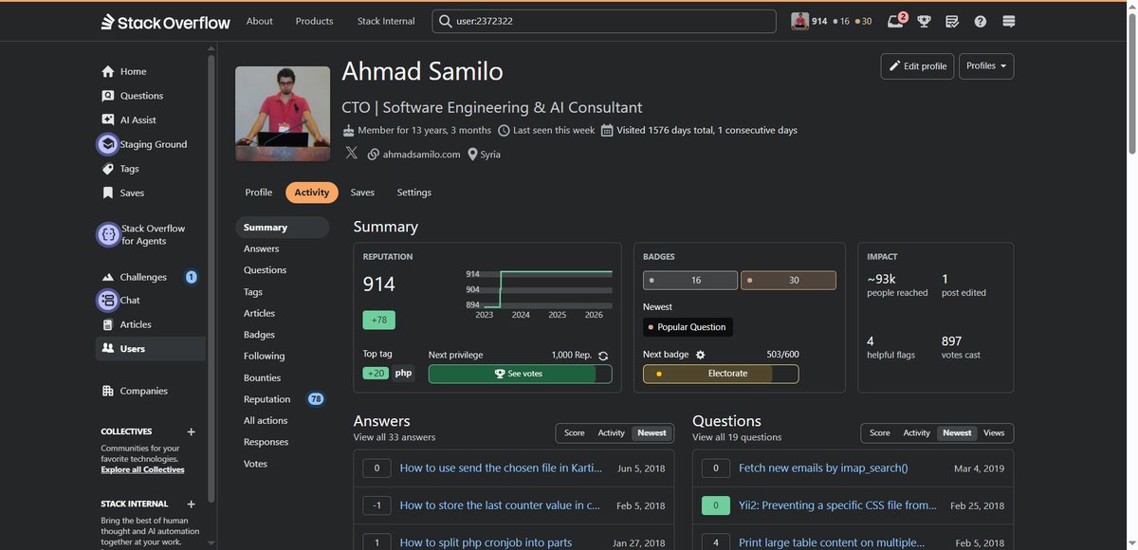Open Staging Ground in the sidebar
The width and height of the screenshot is (1138, 550).
(142, 144)
